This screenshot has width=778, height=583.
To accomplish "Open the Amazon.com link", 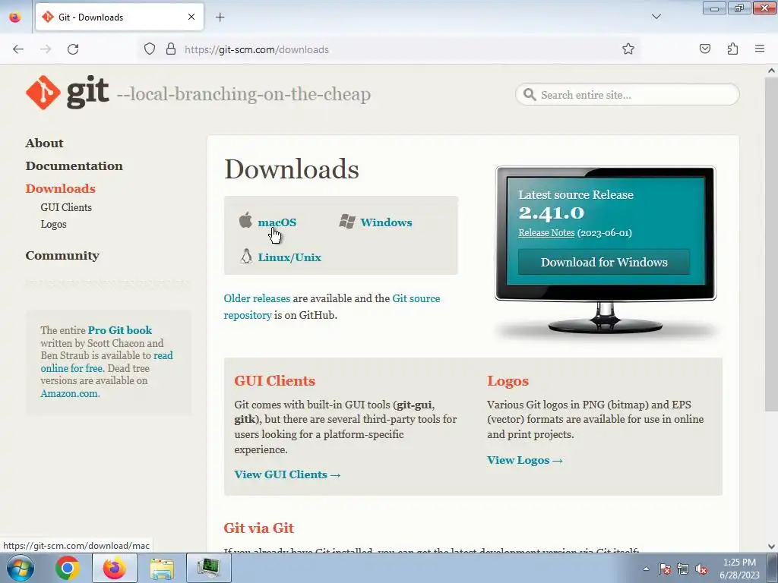I will (x=70, y=394).
